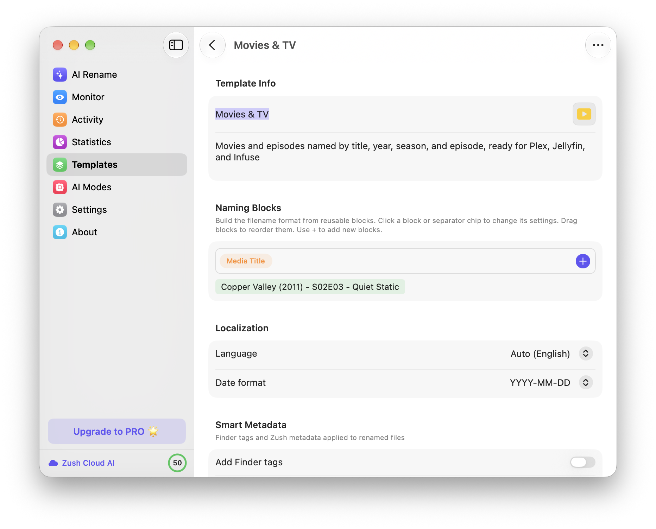Screen dimensions: 656x529
Task: Click the Activity clock icon
Action: [x=60, y=120]
